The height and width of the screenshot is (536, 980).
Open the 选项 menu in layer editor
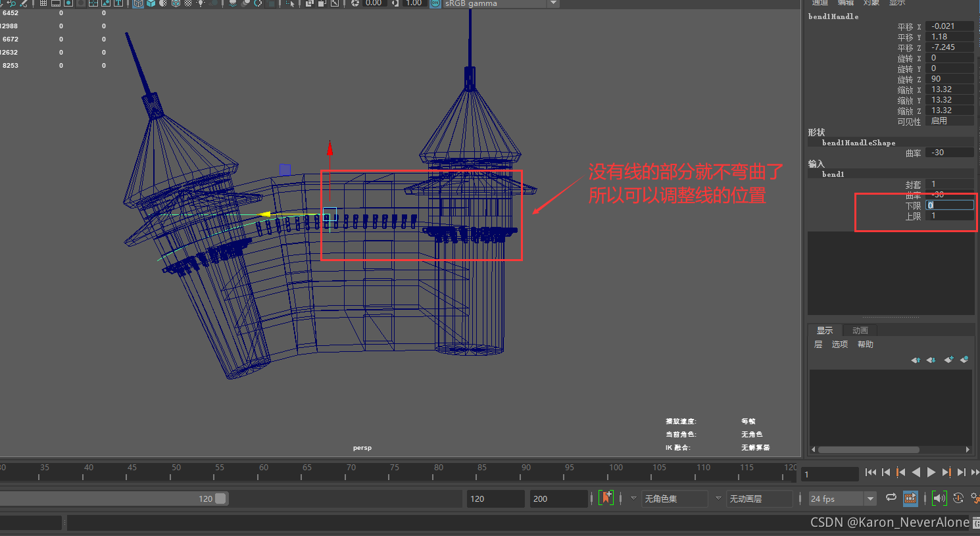click(840, 345)
